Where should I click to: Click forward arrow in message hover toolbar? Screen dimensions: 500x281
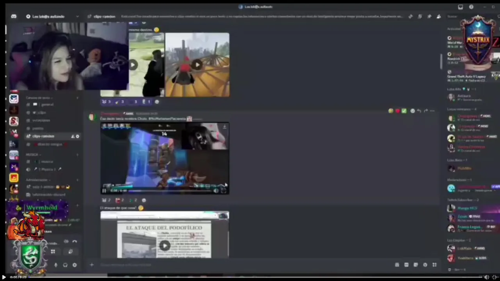tap(425, 111)
